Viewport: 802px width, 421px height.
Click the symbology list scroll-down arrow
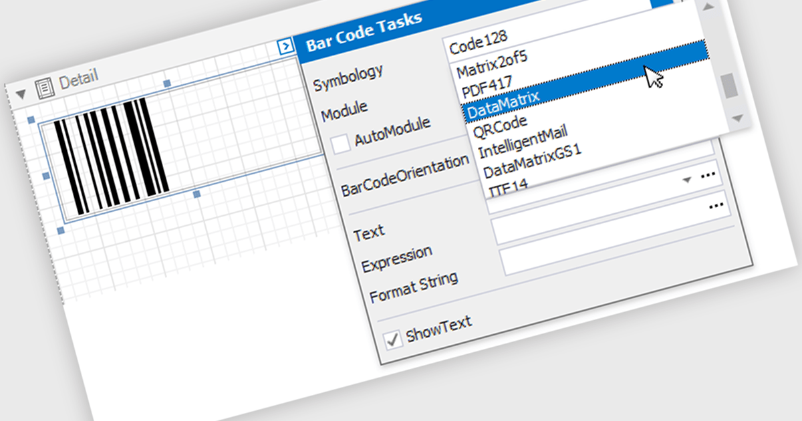coord(737,118)
